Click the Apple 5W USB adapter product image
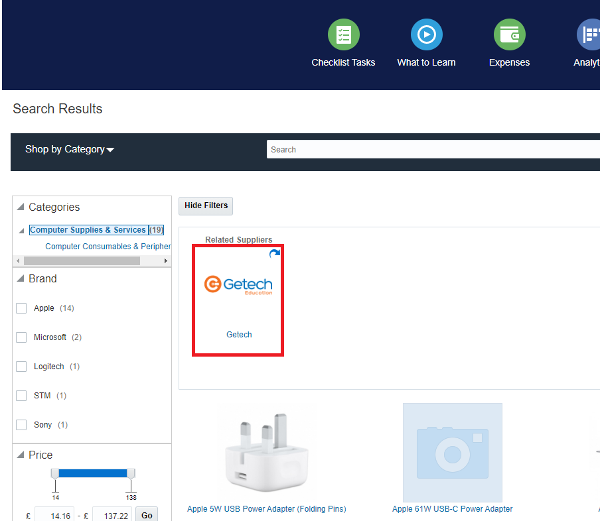This screenshot has height=521, width=600. coord(267,452)
